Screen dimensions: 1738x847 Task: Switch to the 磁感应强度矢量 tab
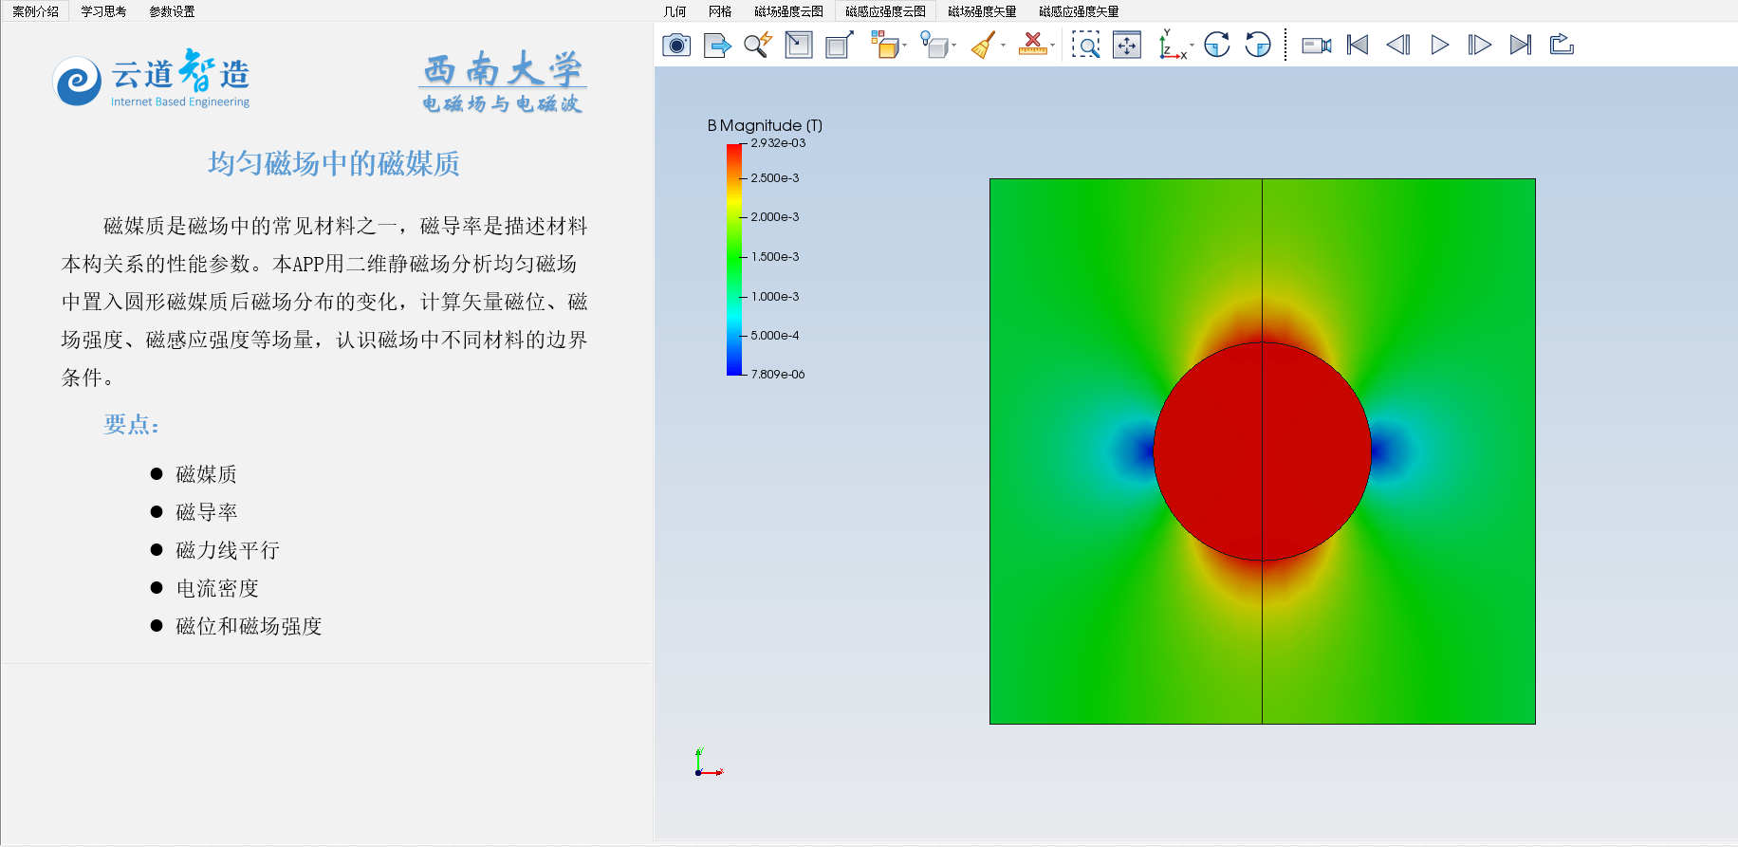[x=1079, y=11]
